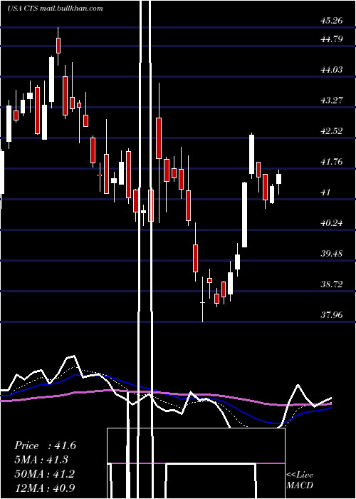The width and height of the screenshot is (356, 499).
Task: Click the 42.52 price axis label
Action: click(x=332, y=130)
